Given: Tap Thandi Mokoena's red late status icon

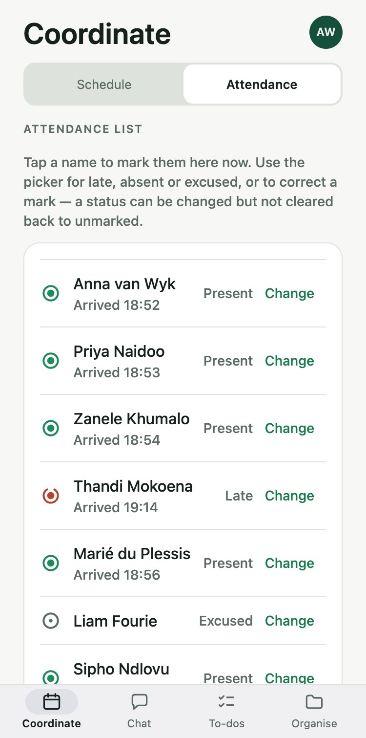Looking at the screenshot, I should click(x=51, y=496).
